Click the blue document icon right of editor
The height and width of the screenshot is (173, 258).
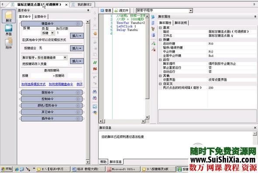153,23
